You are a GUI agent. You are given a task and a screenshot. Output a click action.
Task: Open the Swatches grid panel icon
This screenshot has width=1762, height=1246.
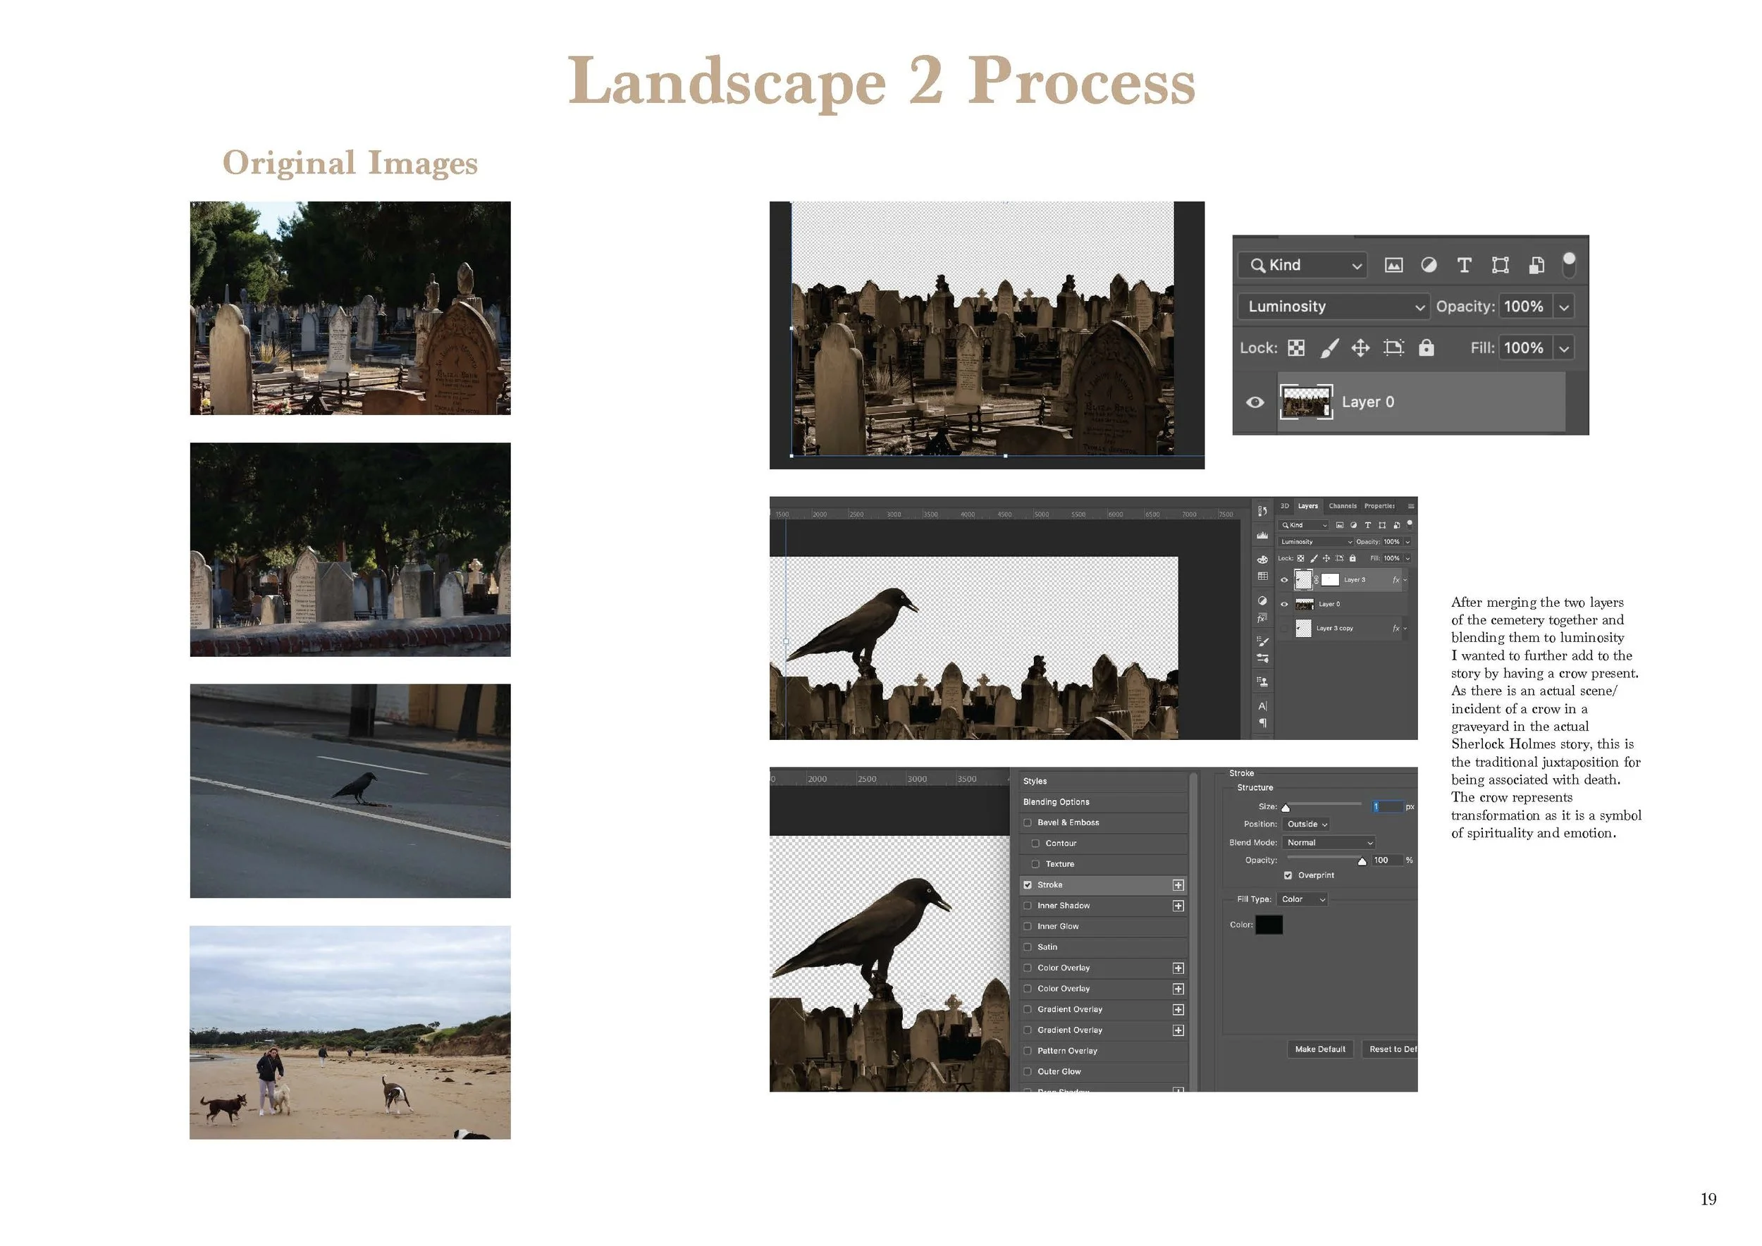[1262, 576]
